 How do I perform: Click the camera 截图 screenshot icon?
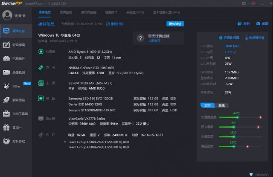click(258, 23)
